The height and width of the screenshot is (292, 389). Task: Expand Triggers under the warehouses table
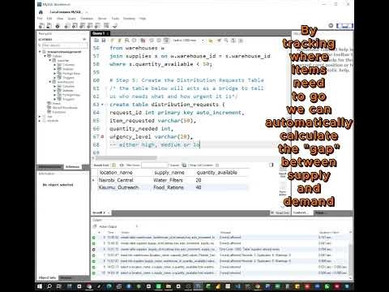[x=55, y=99]
